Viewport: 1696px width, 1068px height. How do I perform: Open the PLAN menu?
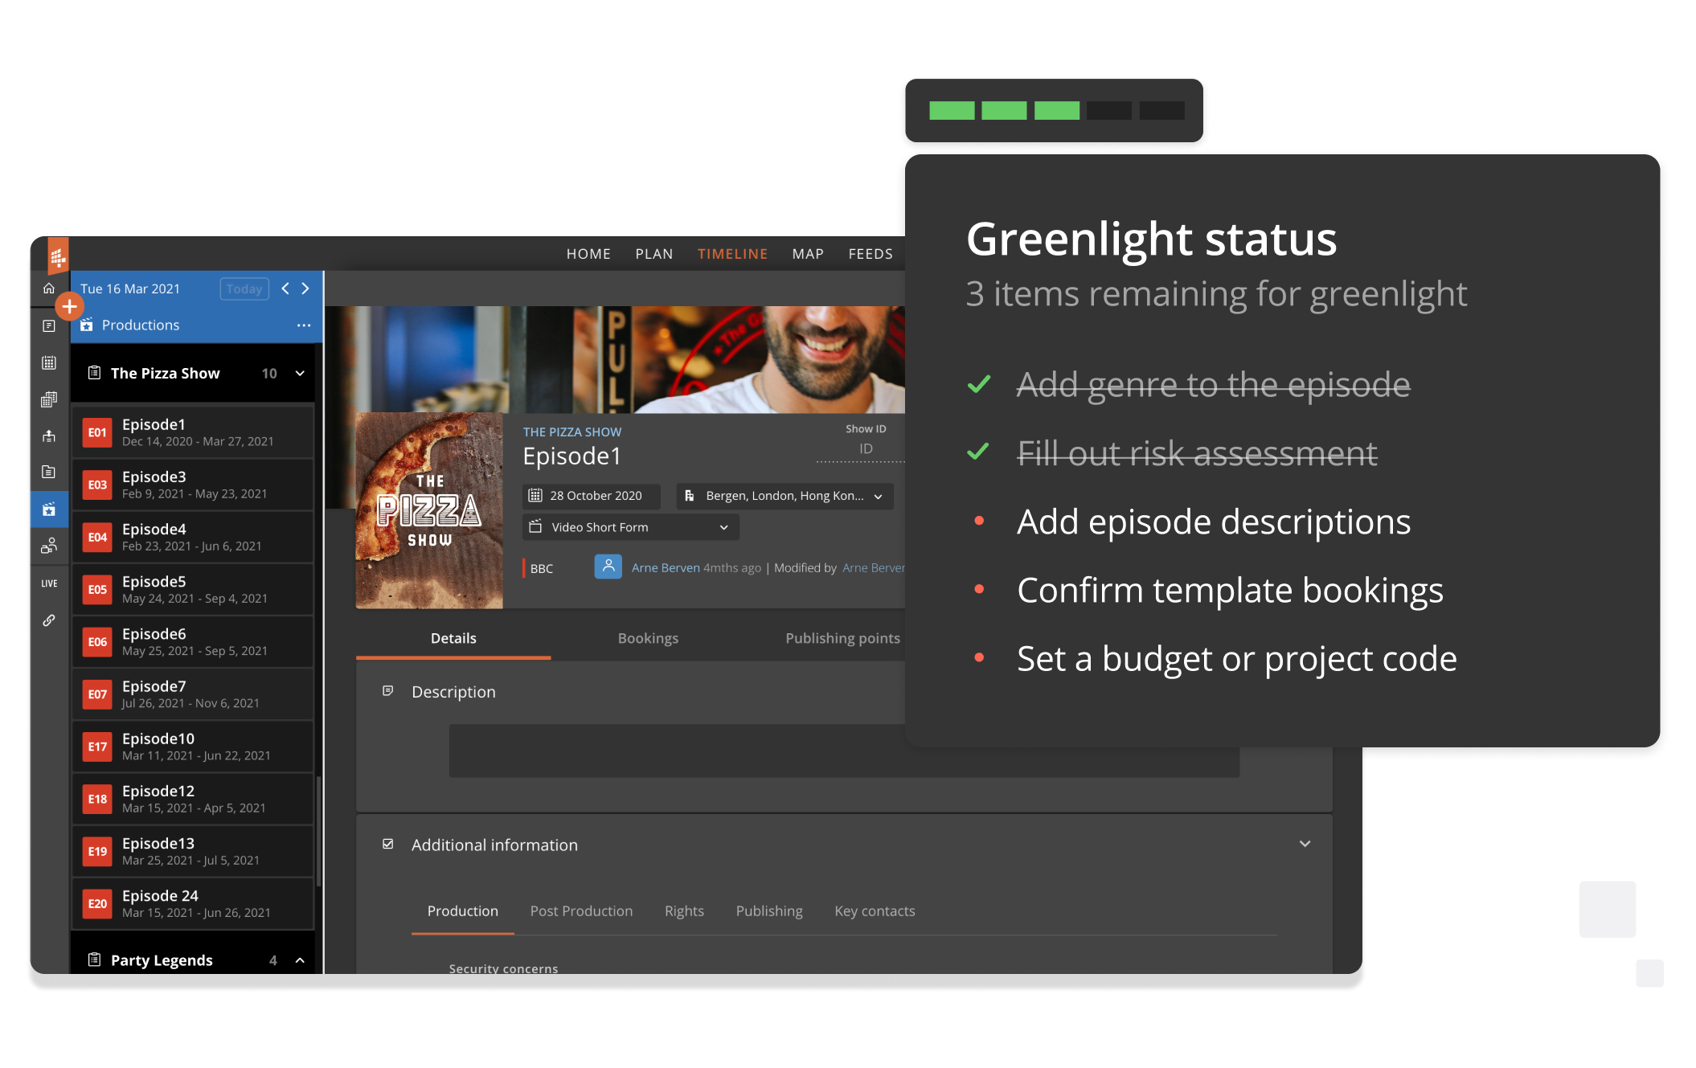[654, 254]
